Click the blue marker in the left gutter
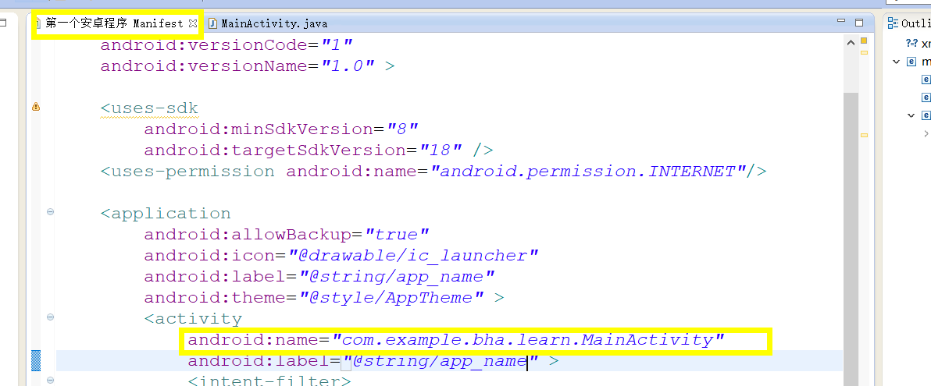The image size is (931, 386). pos(36,360)
